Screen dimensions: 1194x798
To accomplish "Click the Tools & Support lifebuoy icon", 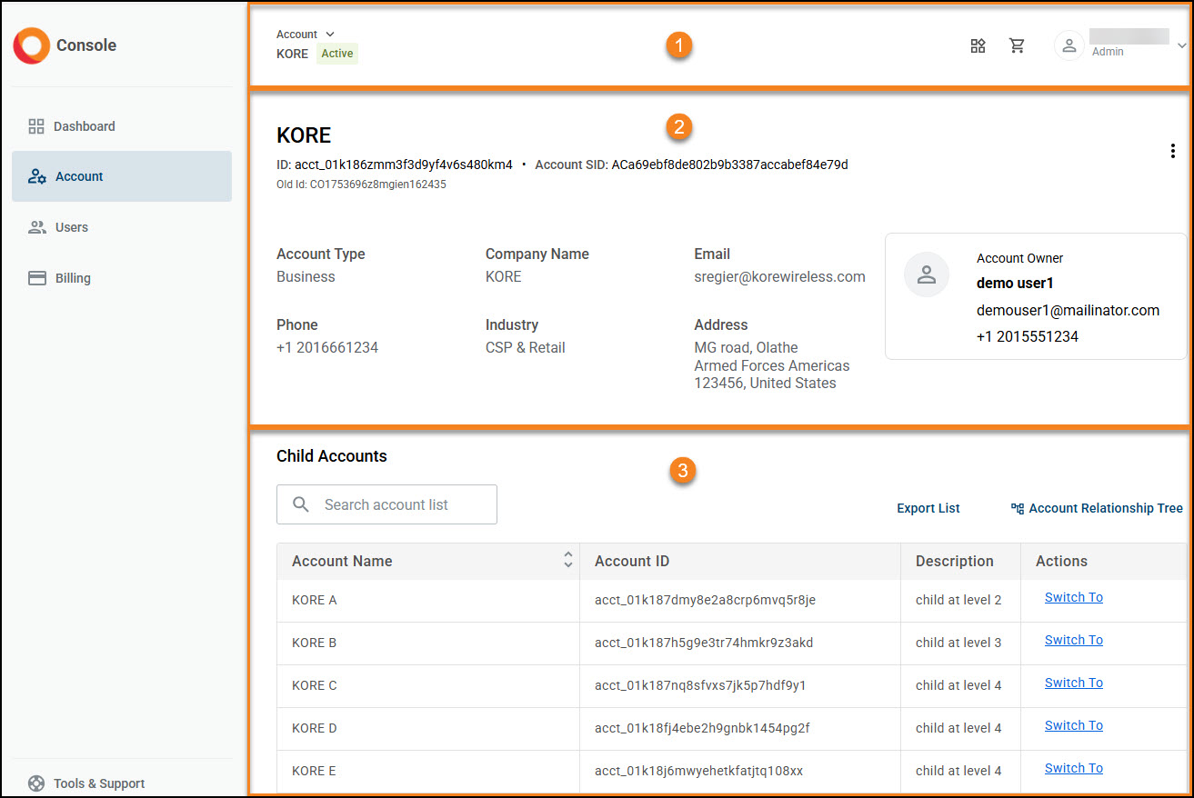I will click(x=36, y=783).
